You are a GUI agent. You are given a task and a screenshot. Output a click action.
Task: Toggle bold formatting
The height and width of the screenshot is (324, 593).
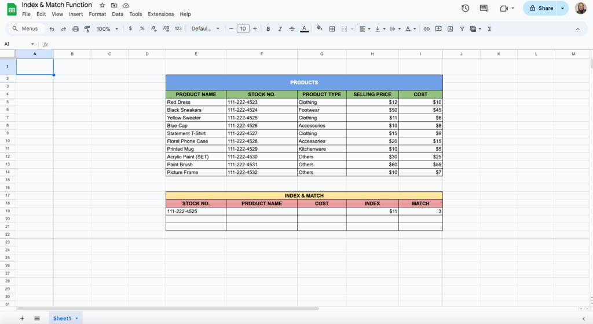click(268, 29)
